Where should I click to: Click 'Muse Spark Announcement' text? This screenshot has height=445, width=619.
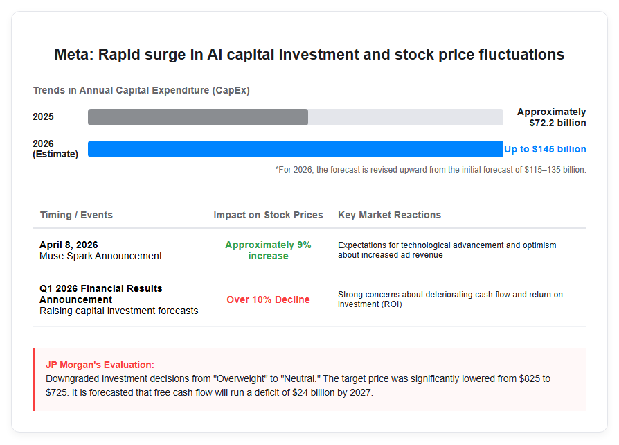100,256
